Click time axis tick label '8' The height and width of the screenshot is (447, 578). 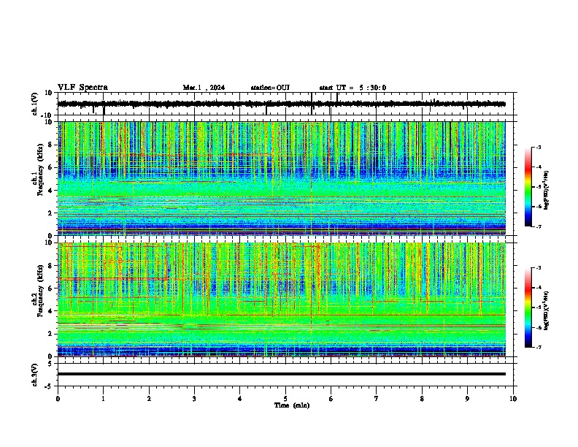[422, 399]
